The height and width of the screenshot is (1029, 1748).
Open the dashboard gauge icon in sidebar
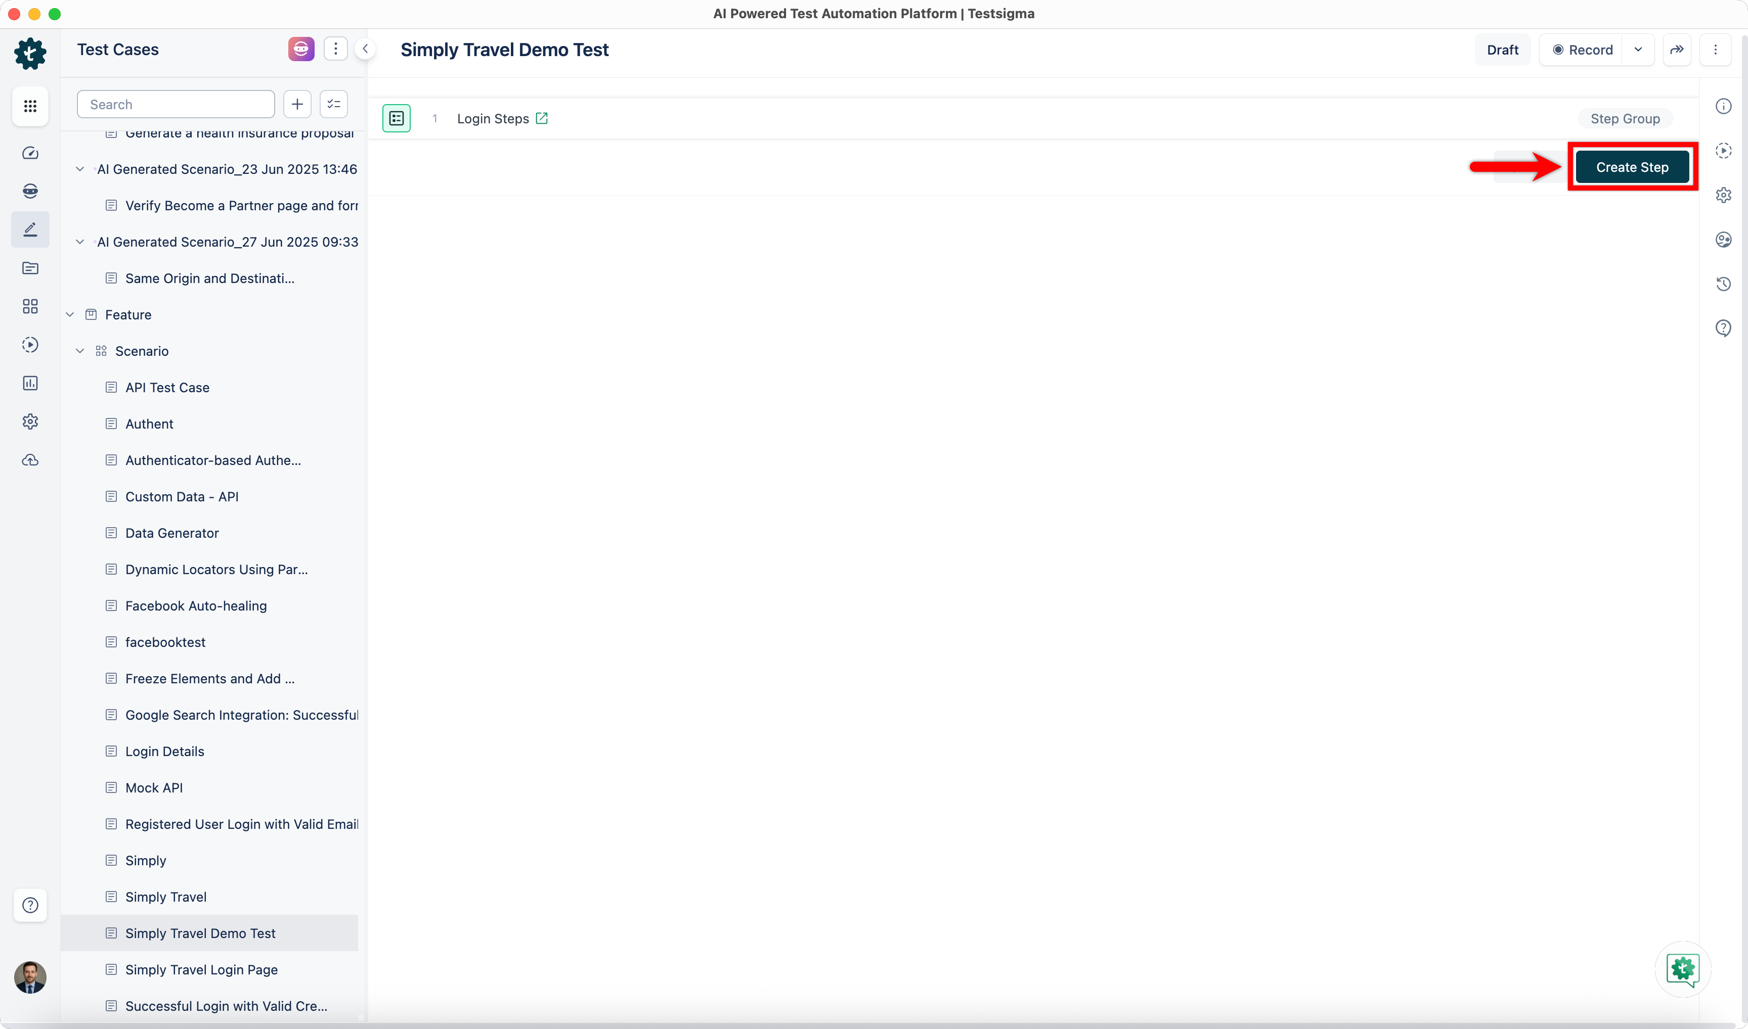30,153
